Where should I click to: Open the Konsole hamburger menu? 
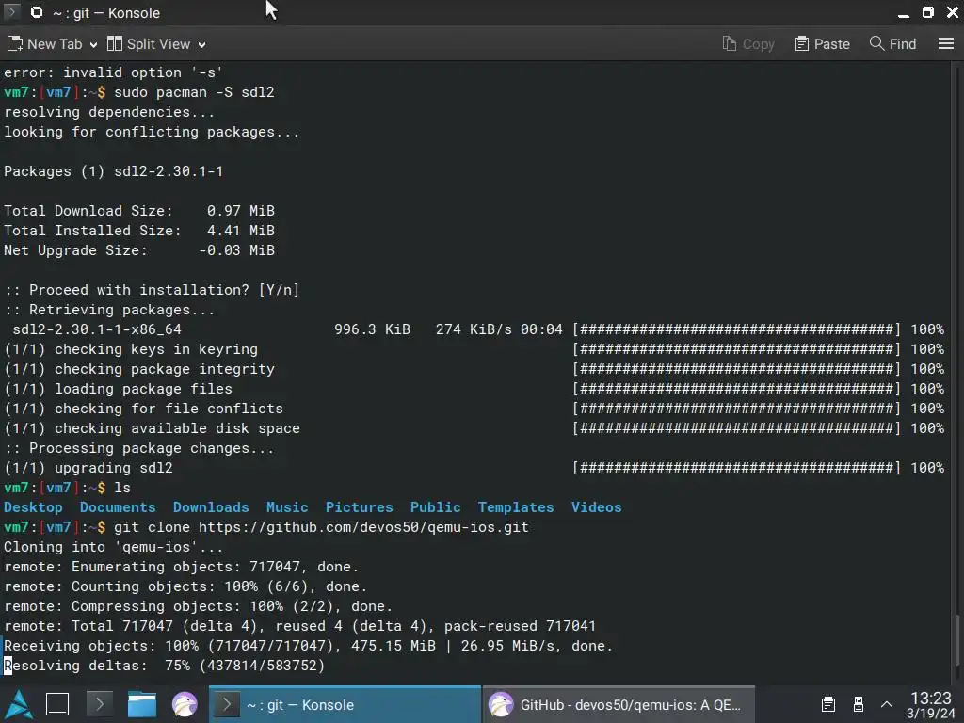(945, 43)
